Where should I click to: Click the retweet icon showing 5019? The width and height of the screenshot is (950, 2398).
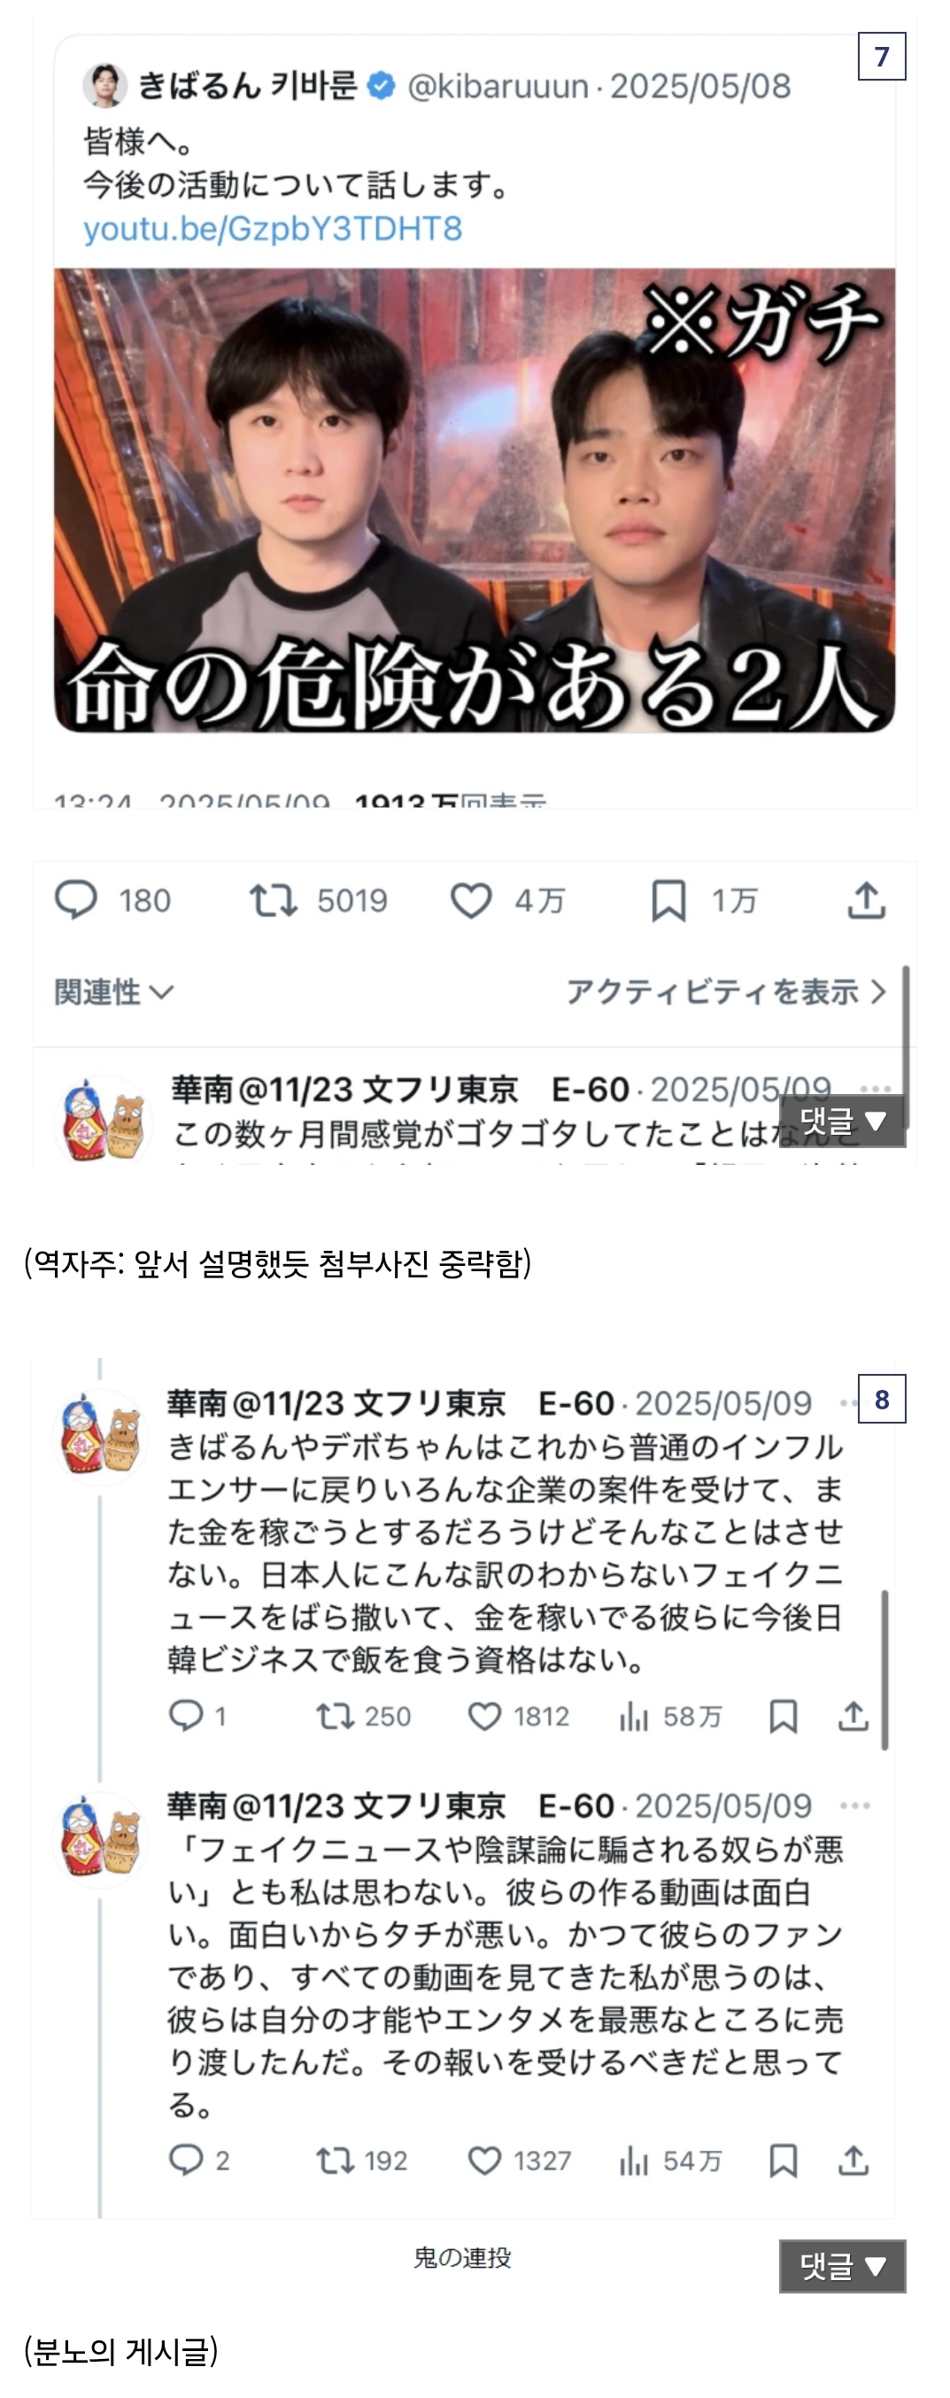274,900
